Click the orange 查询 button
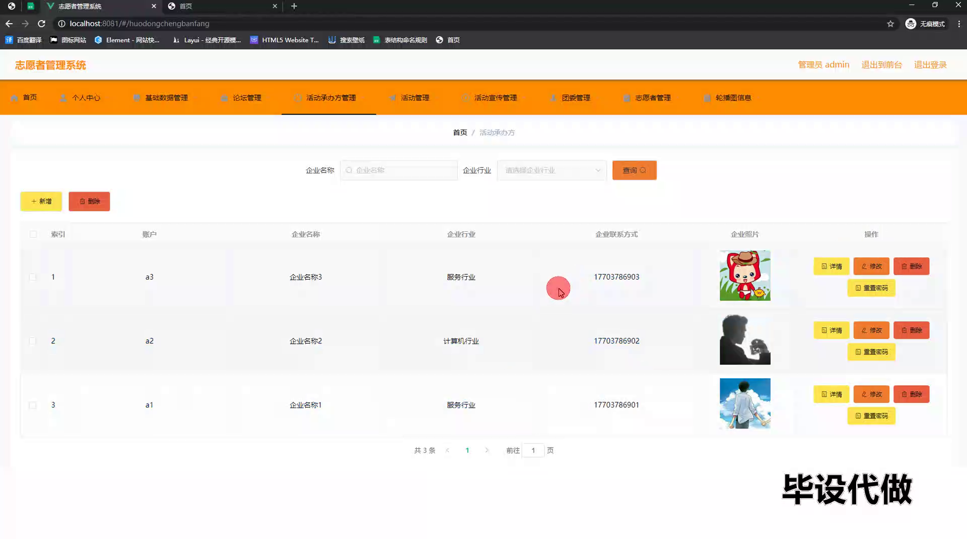 [x=634, y=170]
